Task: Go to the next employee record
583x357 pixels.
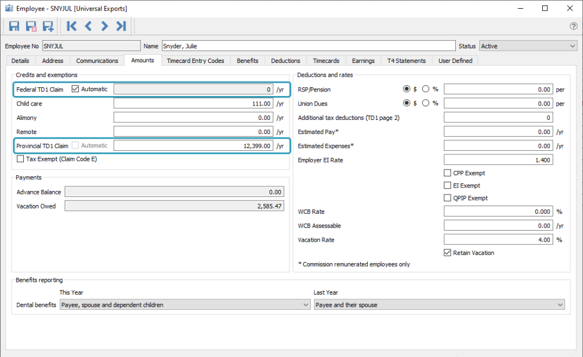Action: click(x=104, y=26)
